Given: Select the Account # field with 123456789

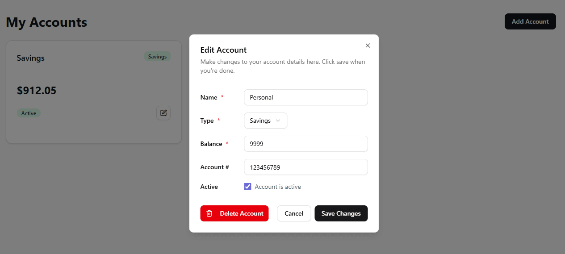Looking at the screenshot, I should click(306, 167).
